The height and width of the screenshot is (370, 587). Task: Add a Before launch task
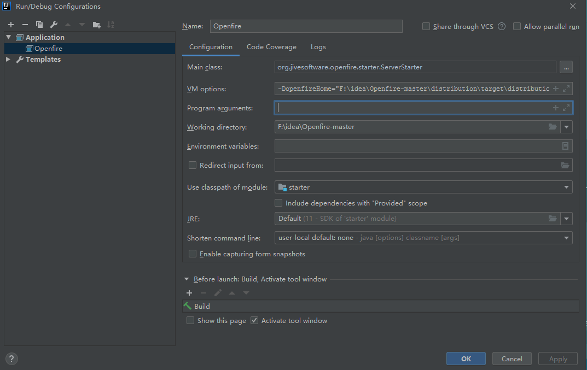coord(189,293)
